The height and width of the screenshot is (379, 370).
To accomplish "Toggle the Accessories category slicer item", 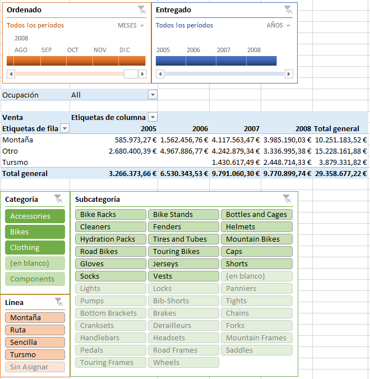I will [x=35, y=216].
